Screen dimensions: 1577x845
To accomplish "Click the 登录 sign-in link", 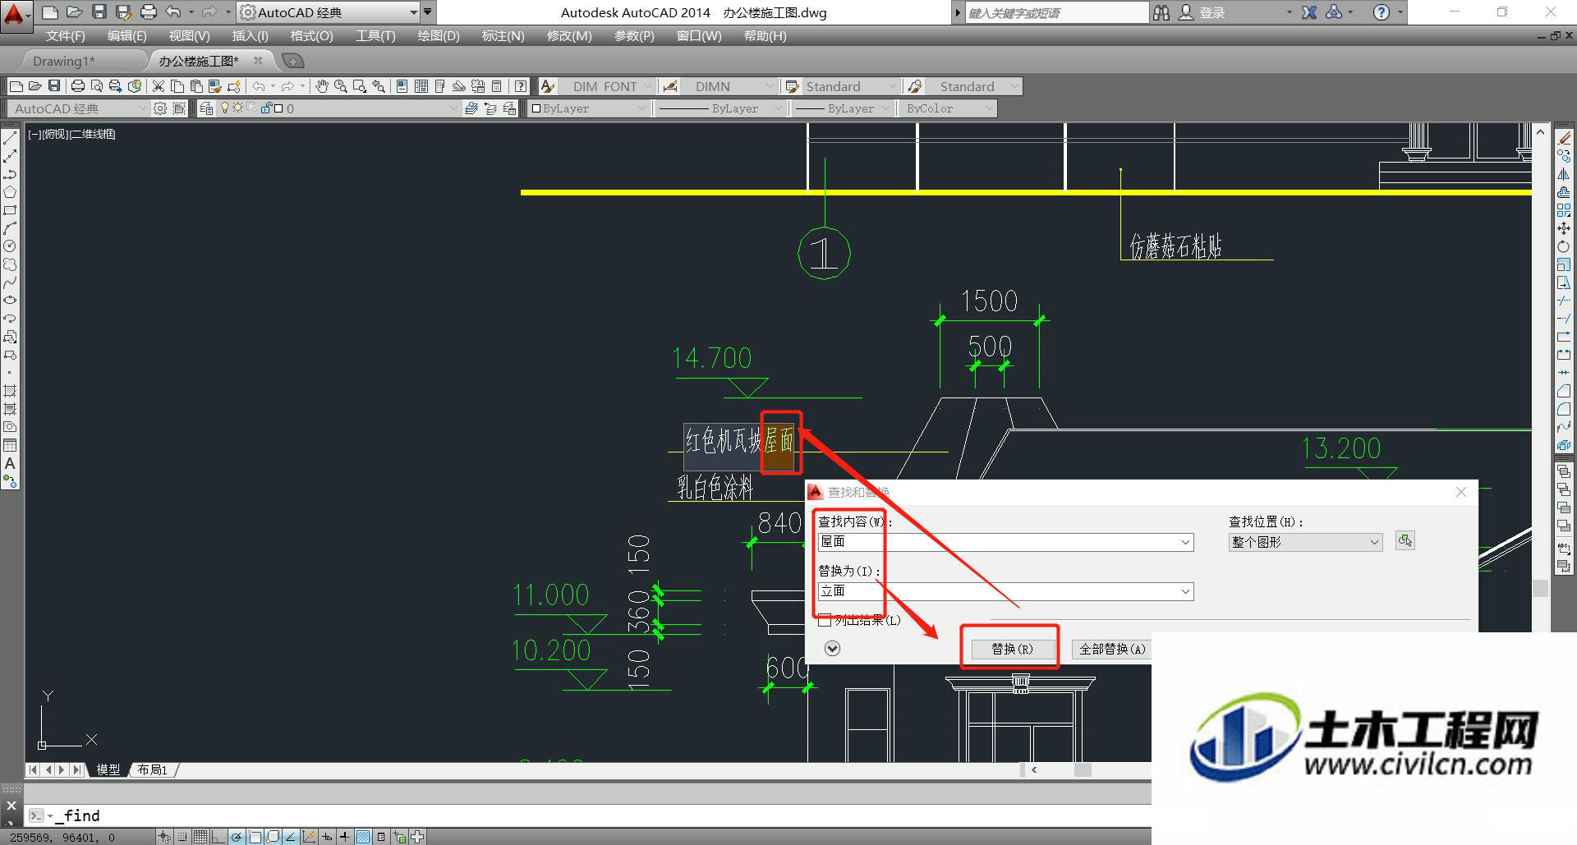I will (x=1212, y=12).
